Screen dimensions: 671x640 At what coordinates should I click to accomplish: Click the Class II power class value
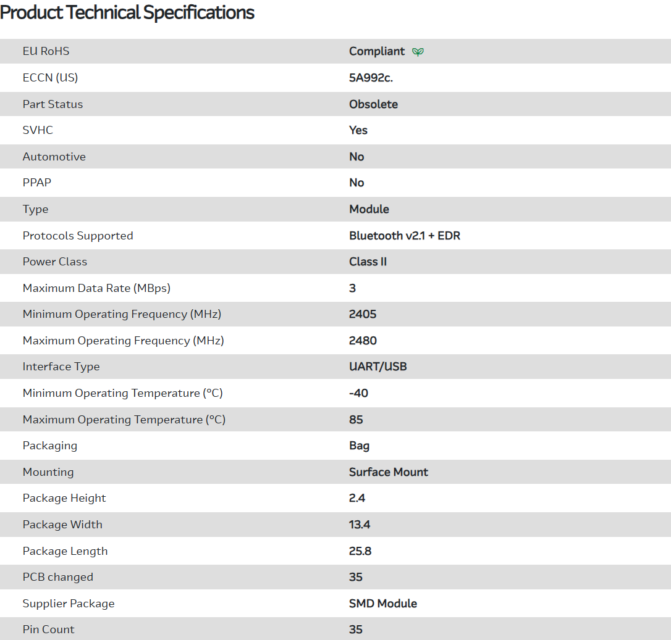pos(368,262)
